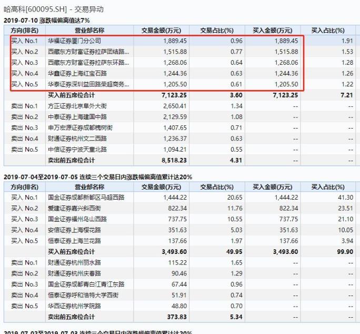Select the 恒泰证券上海兰花路 entry
This screenshot has height=334, width=360.
(x=74, y=241)
